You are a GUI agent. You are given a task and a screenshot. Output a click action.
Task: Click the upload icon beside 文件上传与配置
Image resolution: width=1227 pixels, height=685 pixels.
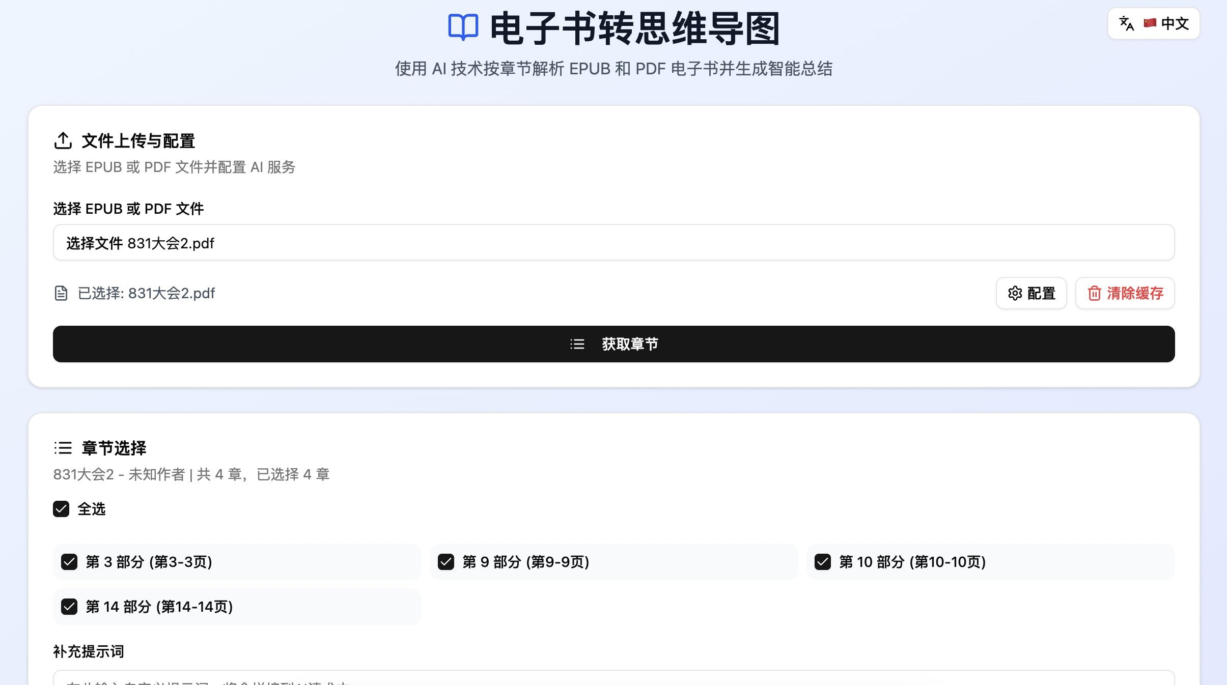(62, 141)
